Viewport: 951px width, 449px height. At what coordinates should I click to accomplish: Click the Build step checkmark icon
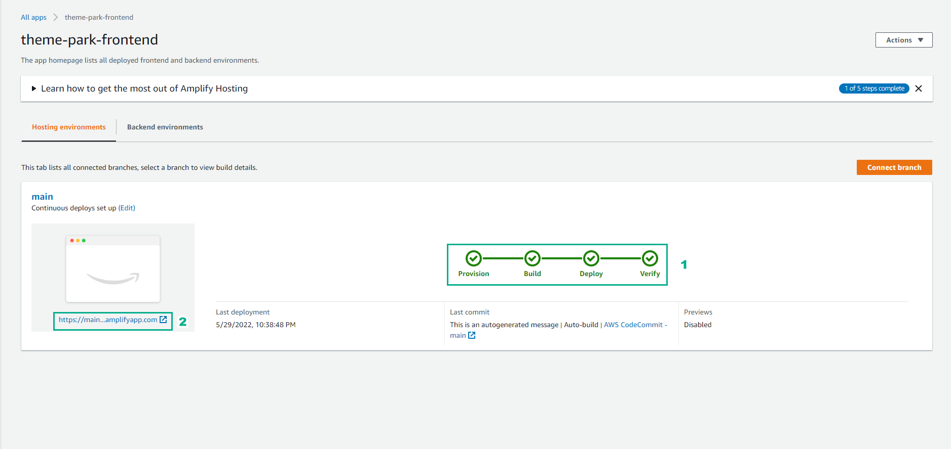(532, 258)
